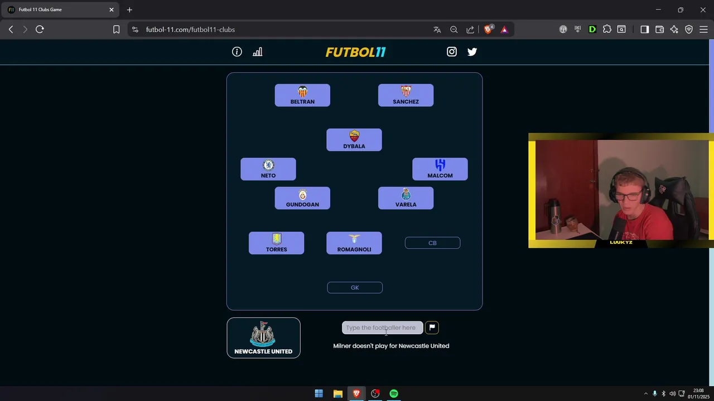Click the TORRES player card

277,243
